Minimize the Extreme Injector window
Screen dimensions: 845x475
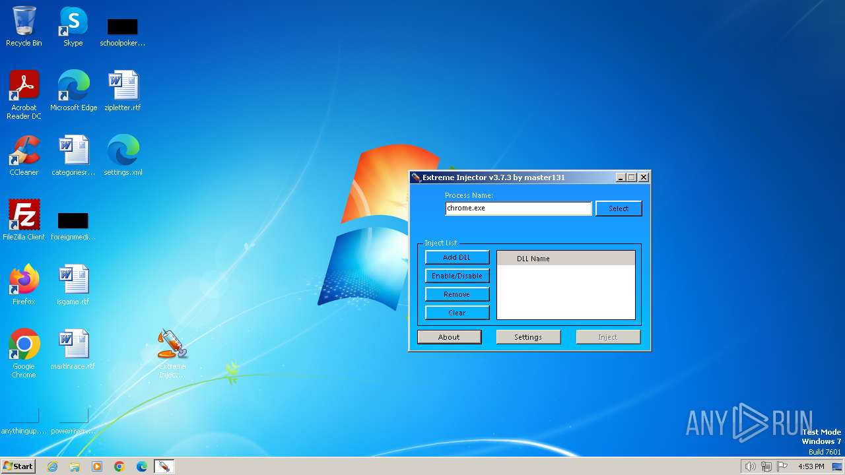click(x=621, y=177)
